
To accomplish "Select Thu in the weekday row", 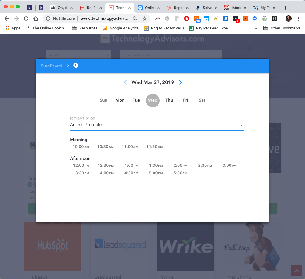I will [x=169, y=100].
